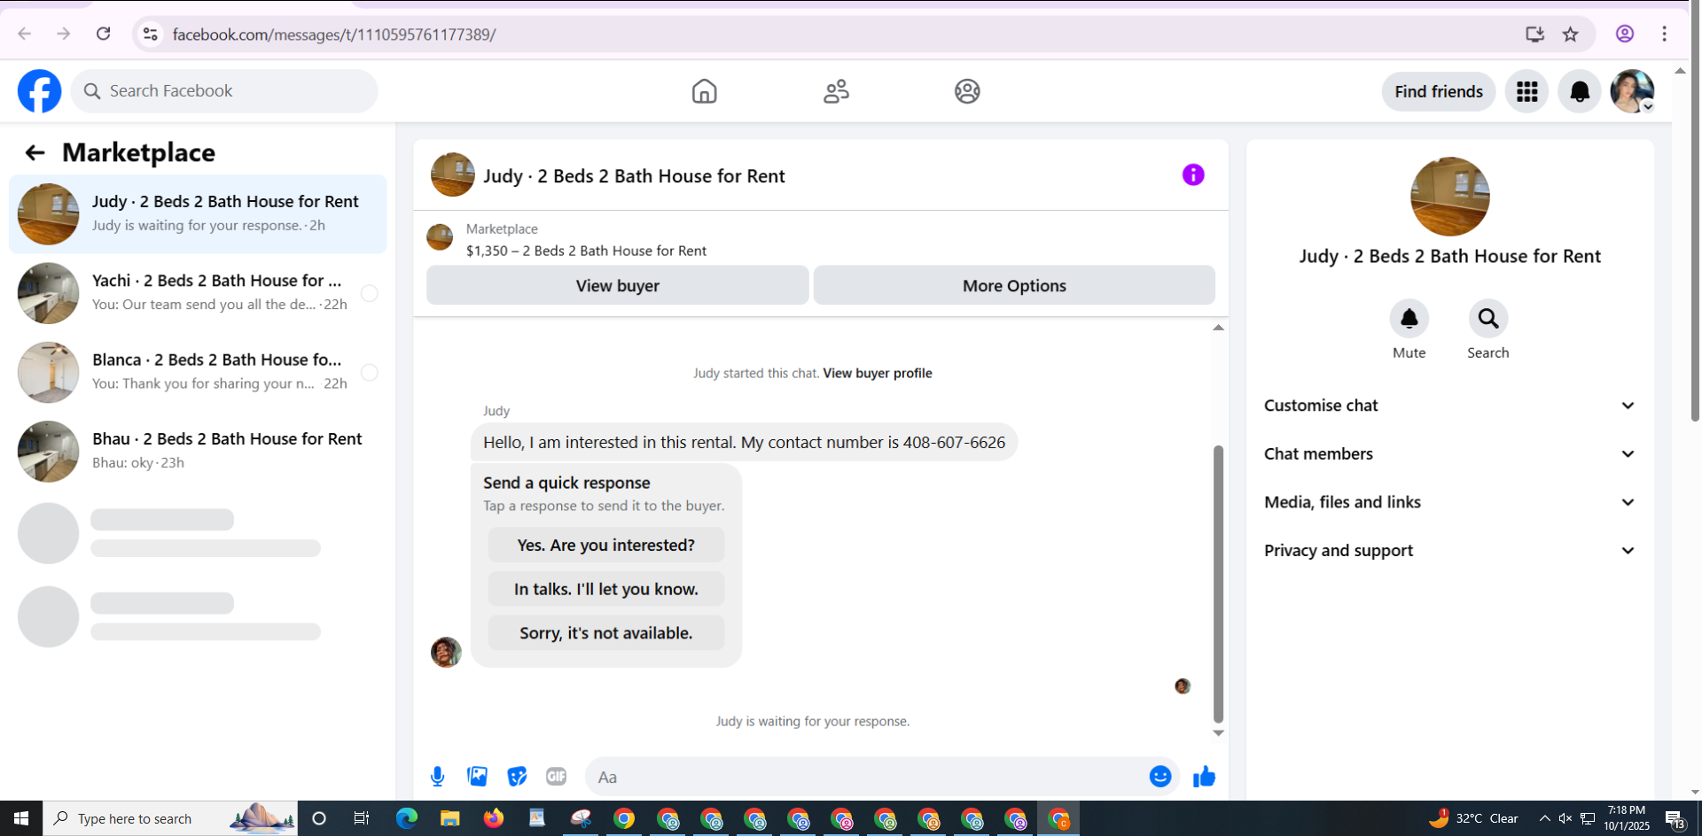View site information icon in address bar
1702x836 pixels.
[x=151, y=34]
